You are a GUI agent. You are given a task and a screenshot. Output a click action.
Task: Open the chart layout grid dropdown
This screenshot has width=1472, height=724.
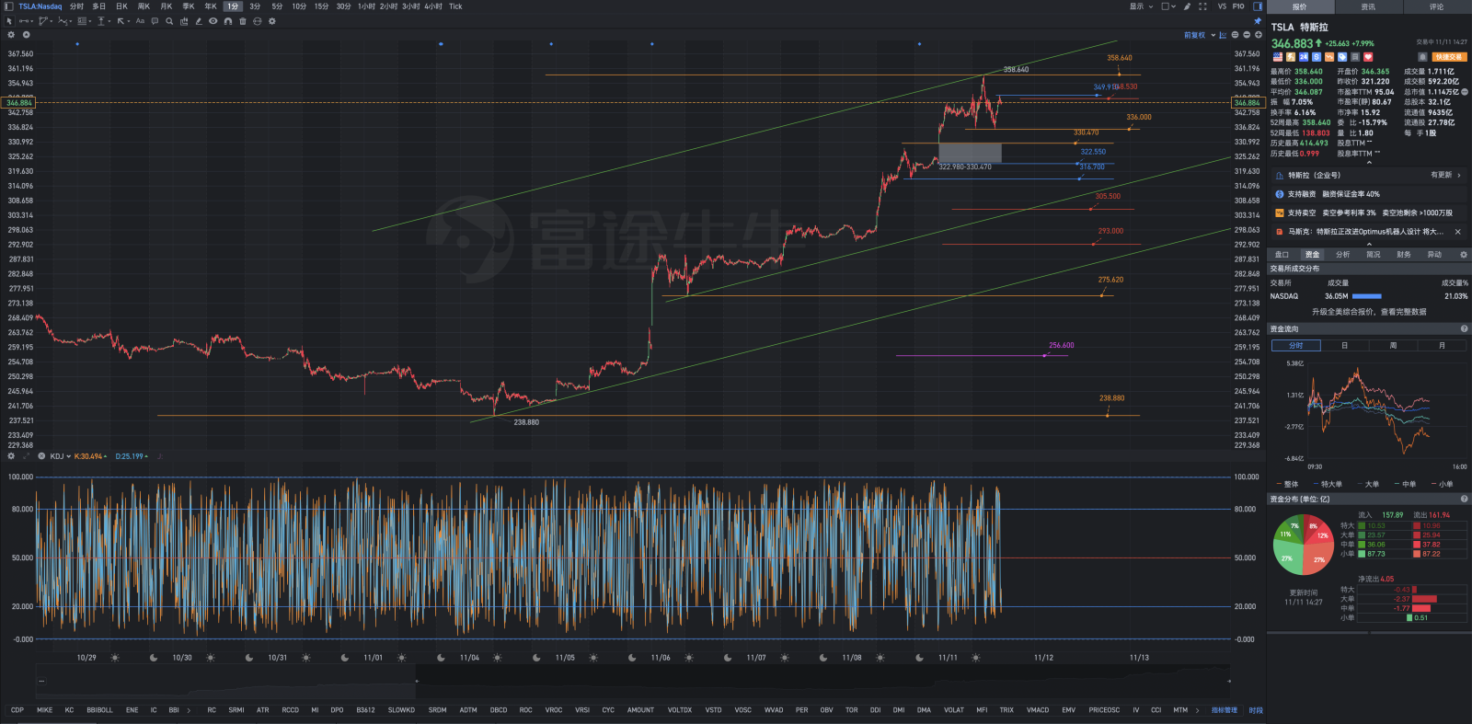[1168, 6]
